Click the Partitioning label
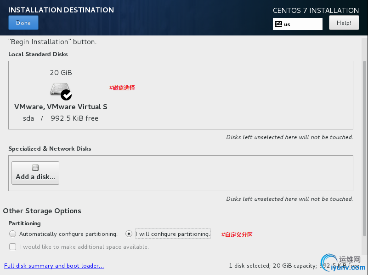The width and height of the screenshot is (368, 275). pyautogui.click(x=24, y=223)
